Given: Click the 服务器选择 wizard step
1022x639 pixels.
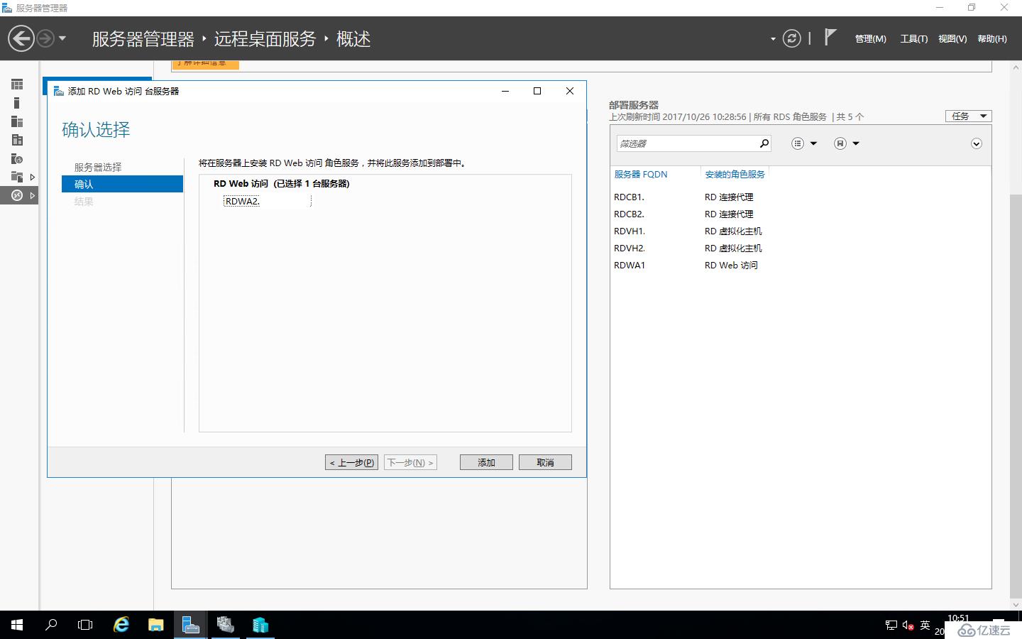Looking at the screenshot, I should tap(98, 167).
